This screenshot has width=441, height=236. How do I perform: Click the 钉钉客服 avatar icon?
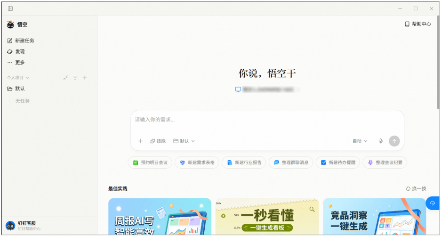pyautogui.click(x=10, y=226)
